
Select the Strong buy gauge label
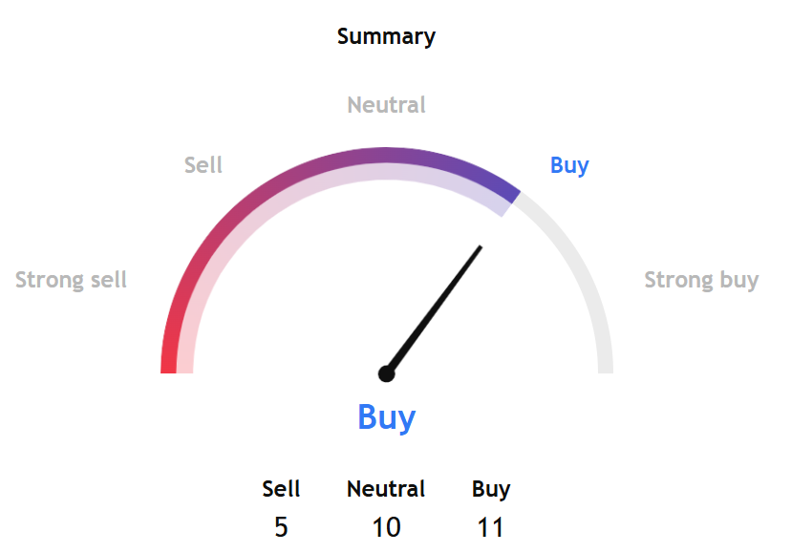701,280
